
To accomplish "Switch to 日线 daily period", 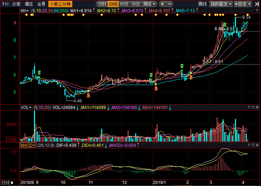I will (x=113, y=4).
